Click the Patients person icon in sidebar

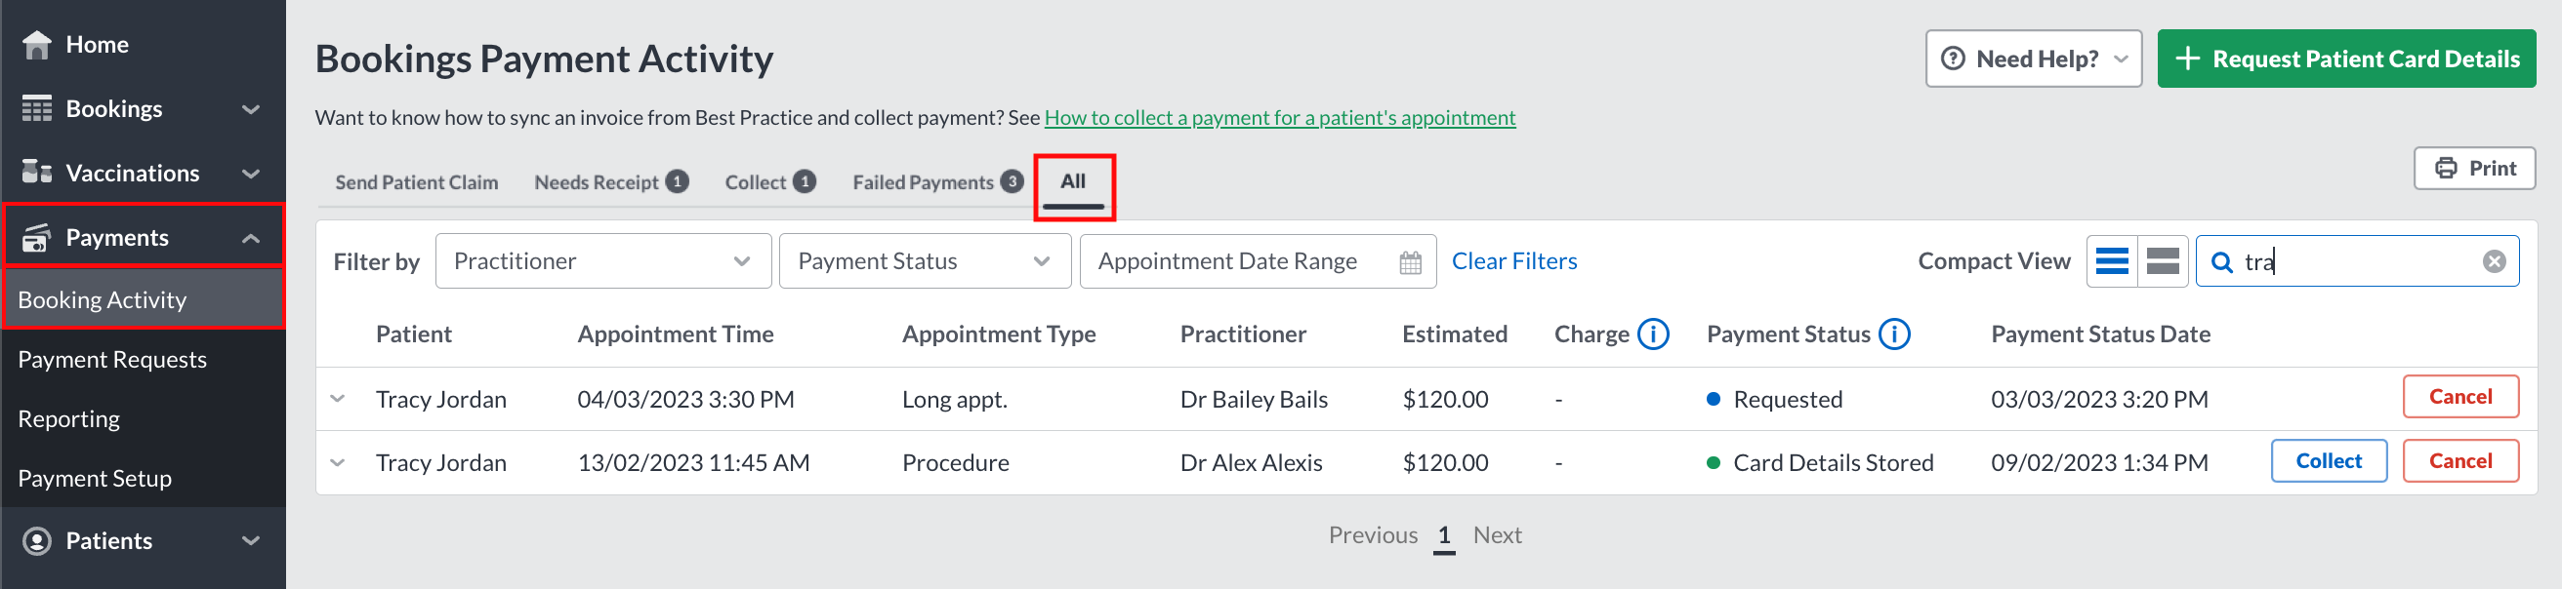37,541
